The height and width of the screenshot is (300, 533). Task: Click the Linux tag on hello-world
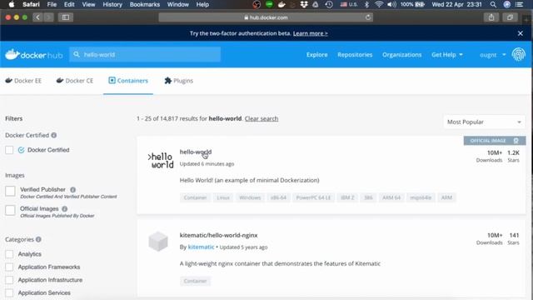point(223,197)
